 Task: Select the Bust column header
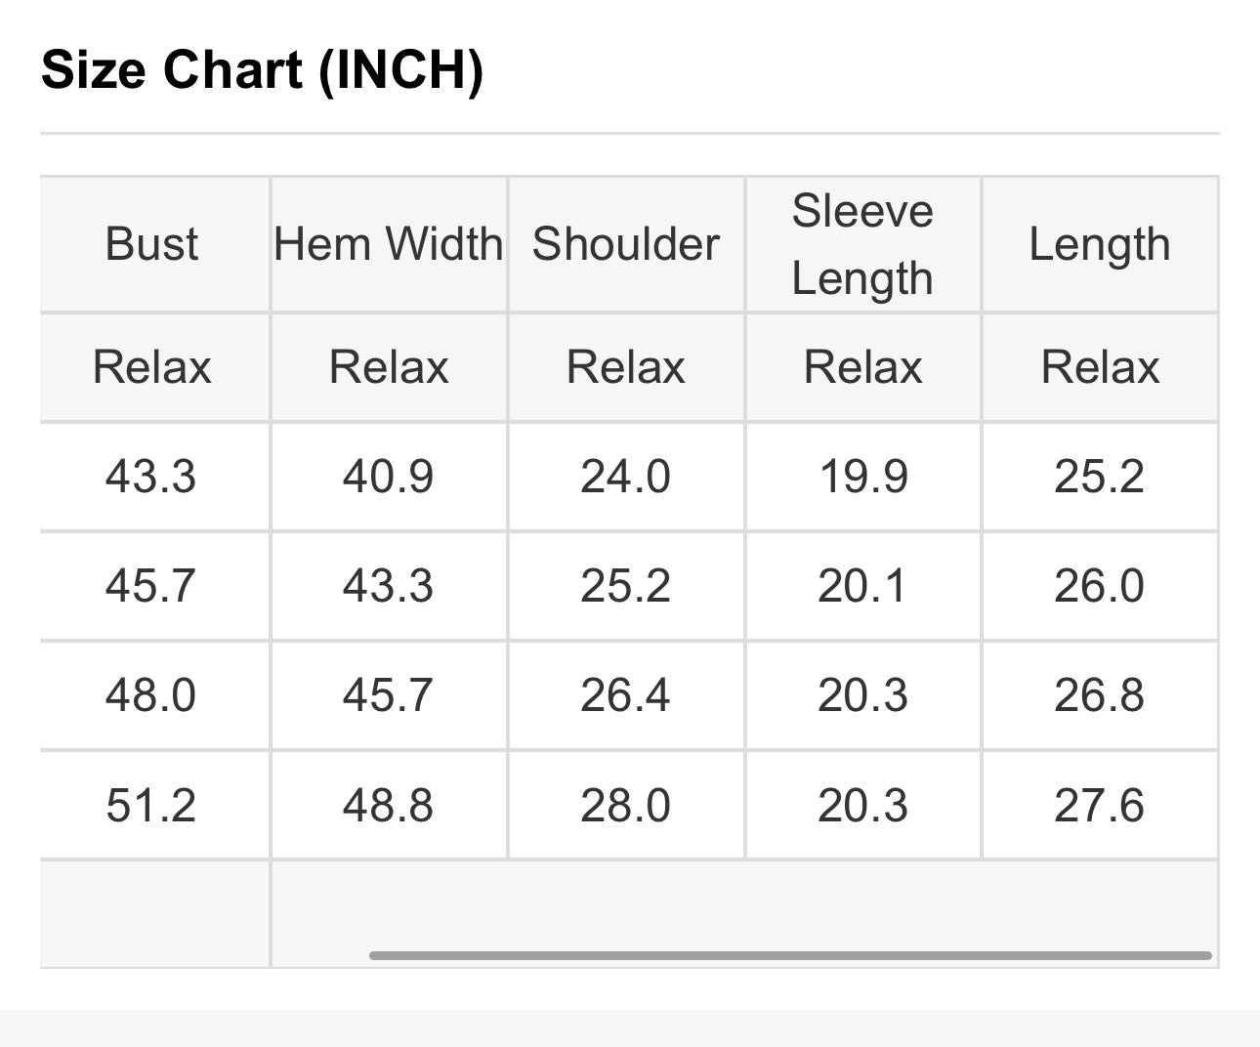(x=152, y=244)
